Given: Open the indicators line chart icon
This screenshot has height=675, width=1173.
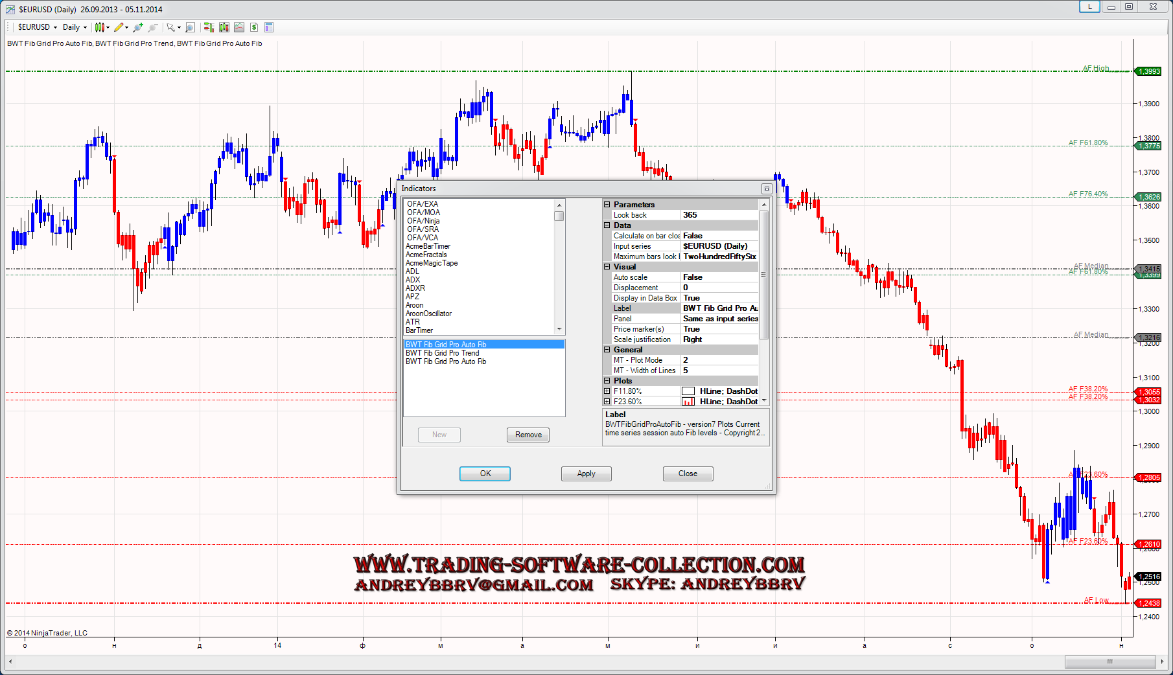Looking at the screenshot, I should tap(239, 27).
